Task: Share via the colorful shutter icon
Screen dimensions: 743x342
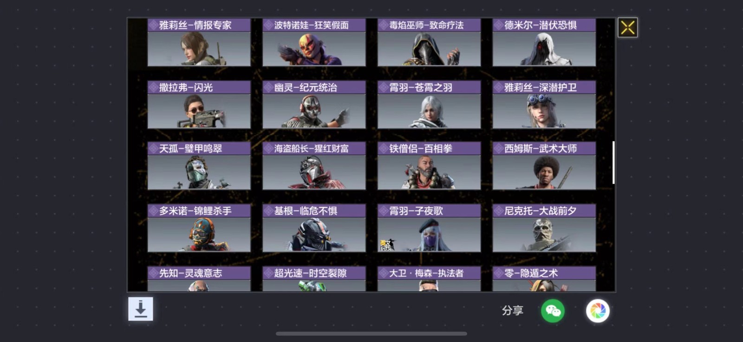Action: tap(598, 310)
